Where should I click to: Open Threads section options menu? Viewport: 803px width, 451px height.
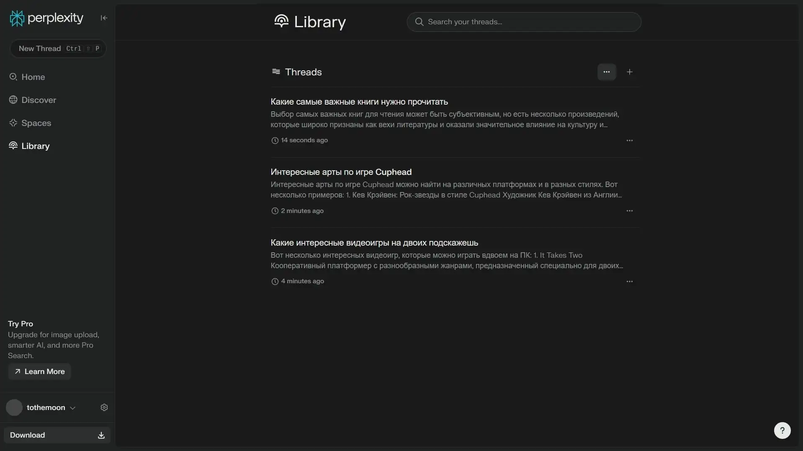point(606,72)
